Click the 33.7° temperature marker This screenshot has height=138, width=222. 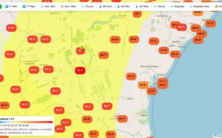pyautogui.click(x=55, y=91)
